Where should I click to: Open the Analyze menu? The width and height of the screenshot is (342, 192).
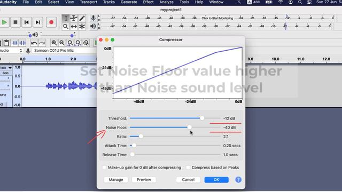pos(166,2)
